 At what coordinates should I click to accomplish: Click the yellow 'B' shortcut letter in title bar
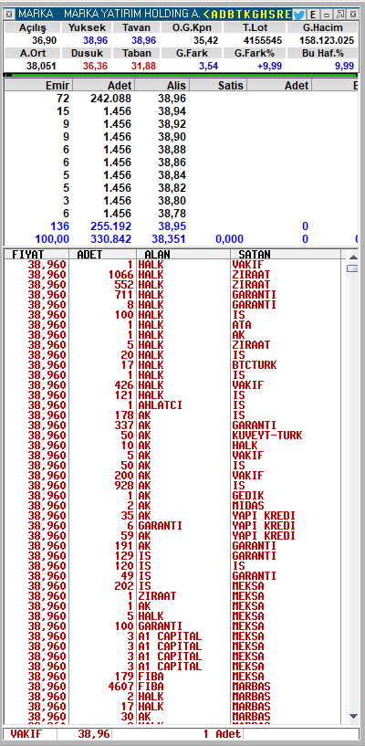pos(231,15)
